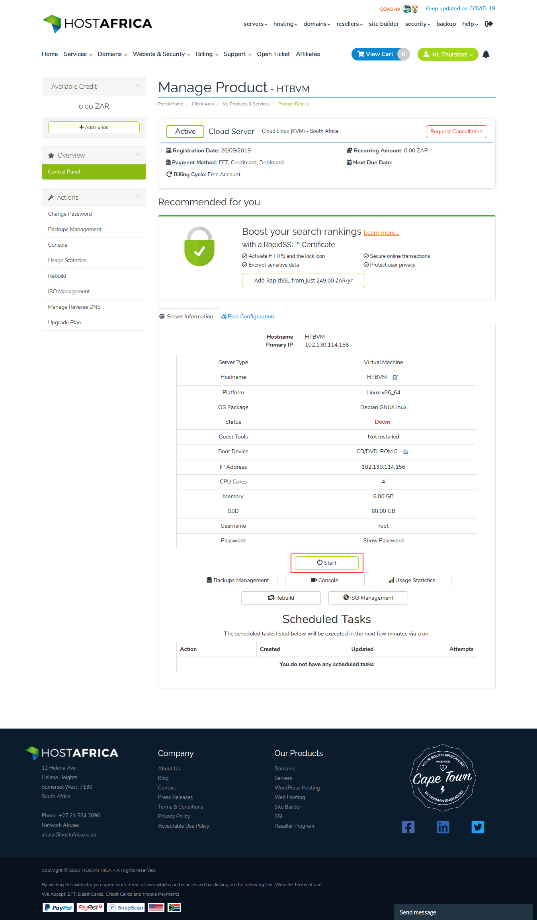The width and height of the screenshot is (537, 920).
Task: Open the Hi, Thurston! account dropdown
Action: [x=448, y=55]
